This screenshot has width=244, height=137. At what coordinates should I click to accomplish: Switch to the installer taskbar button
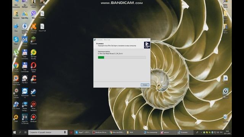[x=185, y=132]
